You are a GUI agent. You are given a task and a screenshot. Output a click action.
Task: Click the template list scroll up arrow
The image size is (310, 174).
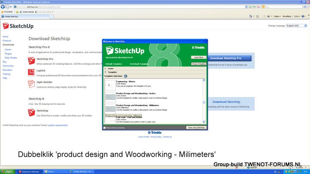click(x=204, y=80)
